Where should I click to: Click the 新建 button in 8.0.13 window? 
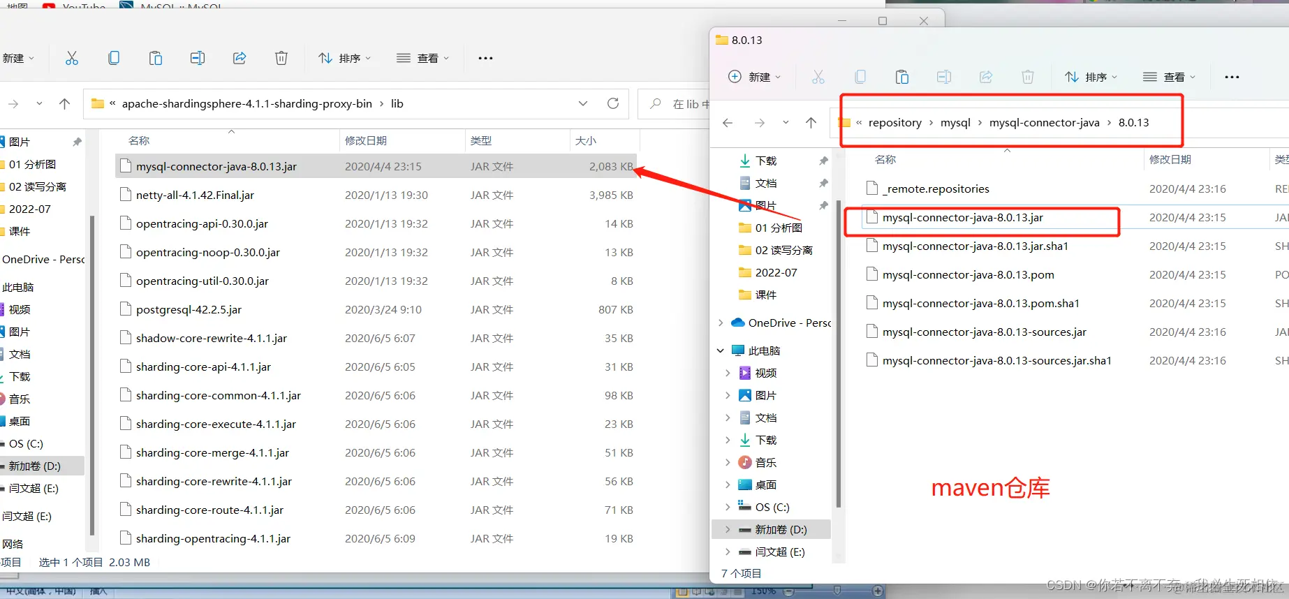(754, 77)
